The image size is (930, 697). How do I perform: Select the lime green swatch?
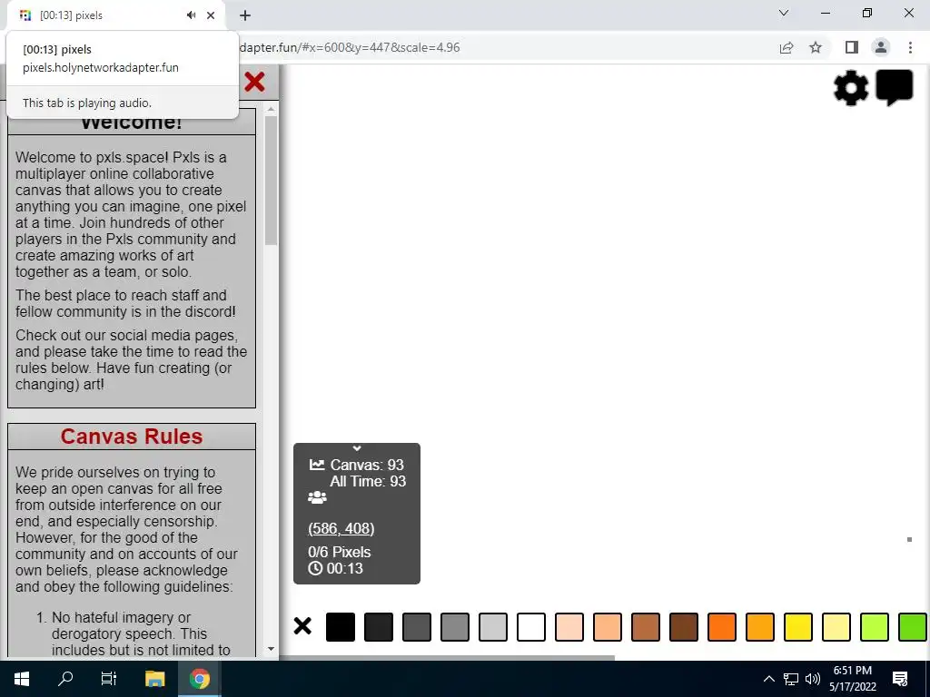coord(875,627)
